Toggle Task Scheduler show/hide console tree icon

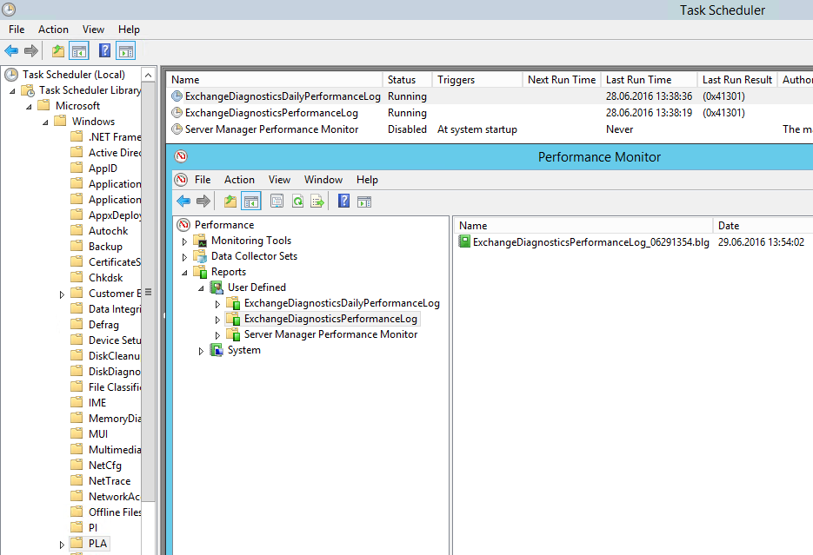79,50
